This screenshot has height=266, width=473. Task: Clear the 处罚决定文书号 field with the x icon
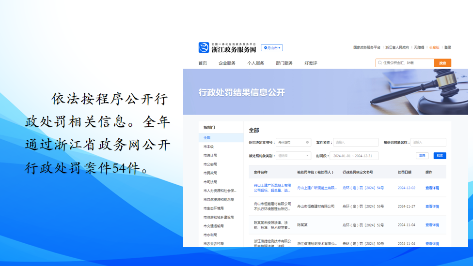[x=307, y=142]
